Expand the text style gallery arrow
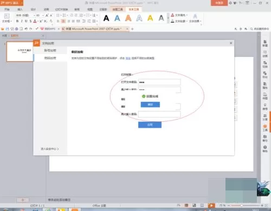 coord(168,18)
